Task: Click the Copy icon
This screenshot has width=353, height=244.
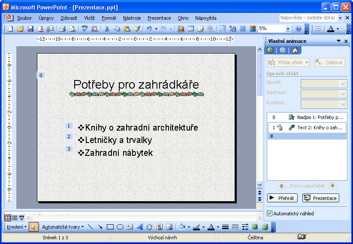Action: coord(117,29)
